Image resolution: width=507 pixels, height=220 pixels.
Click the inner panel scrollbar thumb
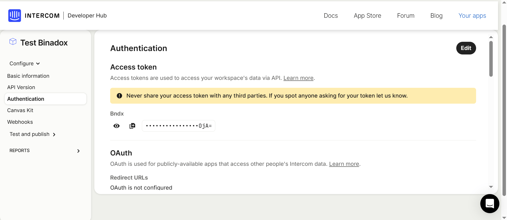click(491, 59)
